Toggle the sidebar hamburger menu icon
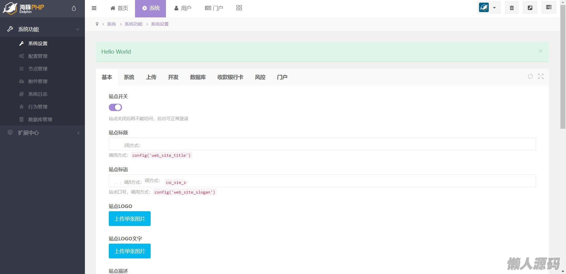The height and width of the screenshot is (274, 566). [x=94, y=8]
